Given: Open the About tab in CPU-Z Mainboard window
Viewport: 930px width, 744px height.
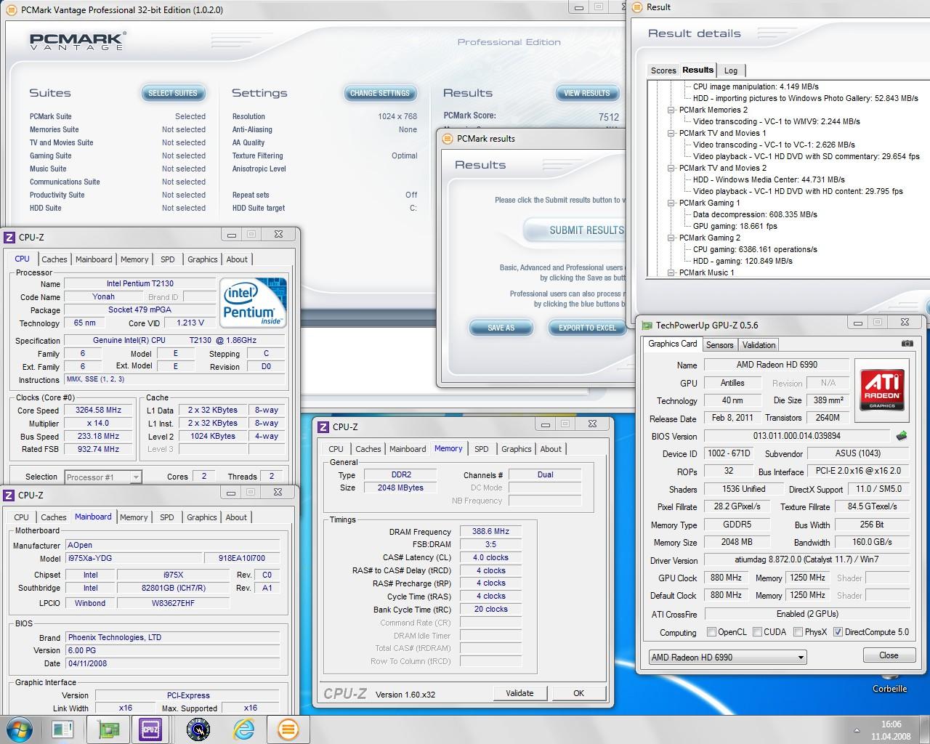Looking at the screenshot, I should [236, 517].
